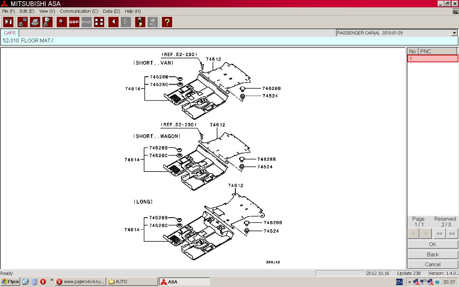The image size is (459, 287).
Task: Open the Communication (C) menu
Action: coord(79,11)
